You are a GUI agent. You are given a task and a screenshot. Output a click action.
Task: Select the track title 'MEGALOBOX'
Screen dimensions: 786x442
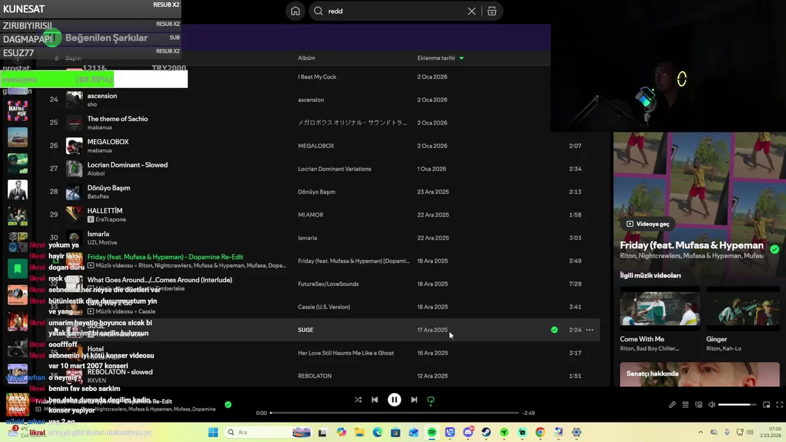pos(108,142)
